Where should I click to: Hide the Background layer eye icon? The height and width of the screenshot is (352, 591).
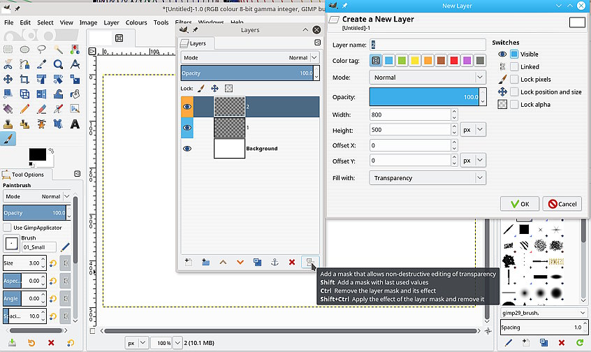187,149
